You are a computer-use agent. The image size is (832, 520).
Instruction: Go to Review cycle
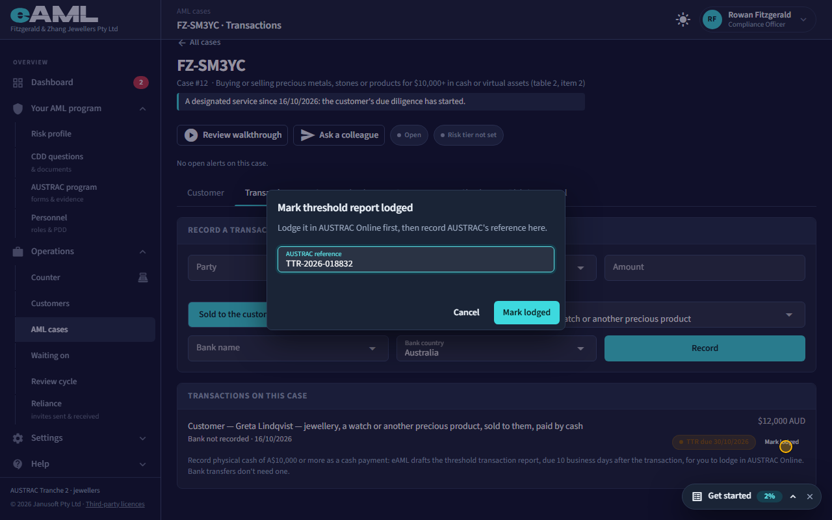click(54, 382)
